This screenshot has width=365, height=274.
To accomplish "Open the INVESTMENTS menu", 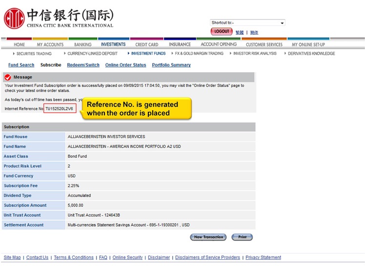I will tap(113, 44).
